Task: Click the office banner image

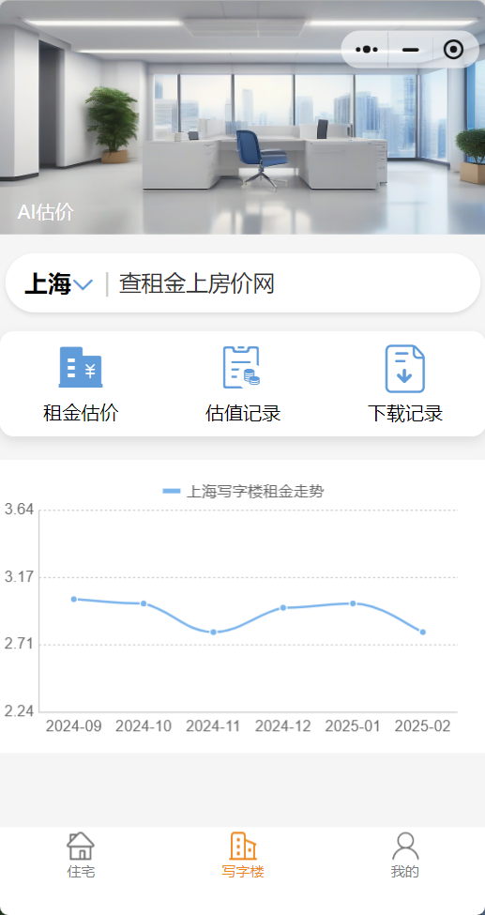Action: pyautogui.click(x=242, y=117)
